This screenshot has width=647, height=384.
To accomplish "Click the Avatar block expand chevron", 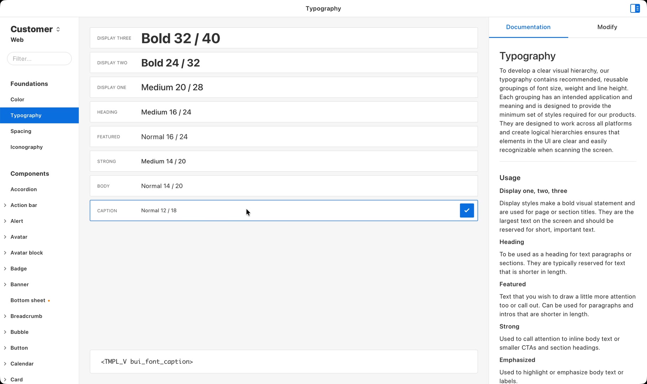I will click(5, 253).
